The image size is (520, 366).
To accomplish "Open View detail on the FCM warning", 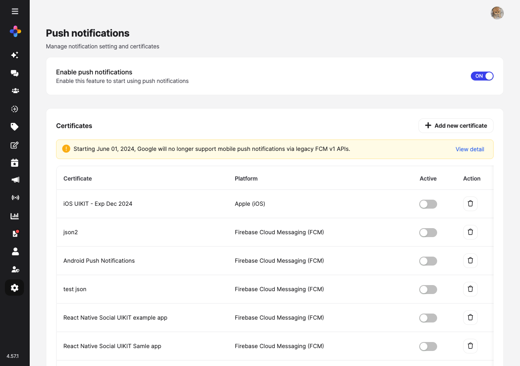I will coord(470,149).
